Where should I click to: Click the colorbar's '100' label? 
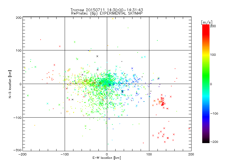(x=213, y=55)
